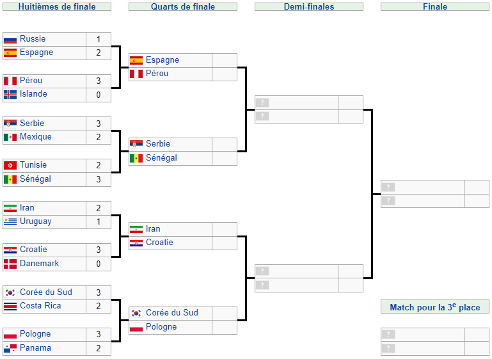This screenshot has height=359, width=492.
Task: Click the Russian flag icon
Action: point(10,39)
